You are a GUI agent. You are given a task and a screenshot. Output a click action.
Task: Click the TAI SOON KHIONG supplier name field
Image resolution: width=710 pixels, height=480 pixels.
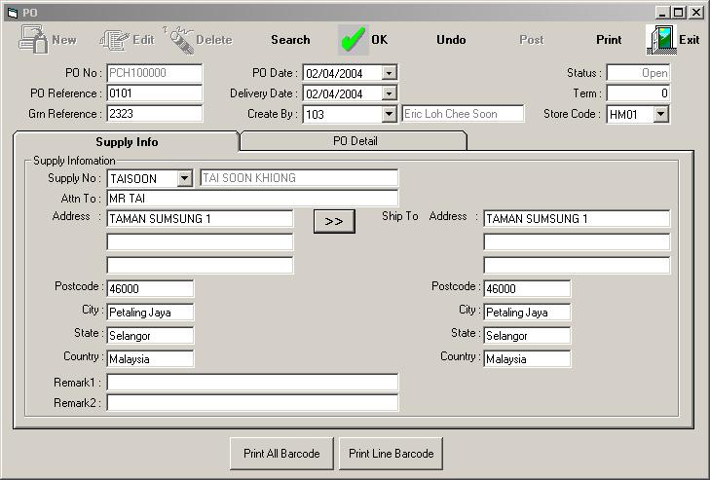point(299,178)
